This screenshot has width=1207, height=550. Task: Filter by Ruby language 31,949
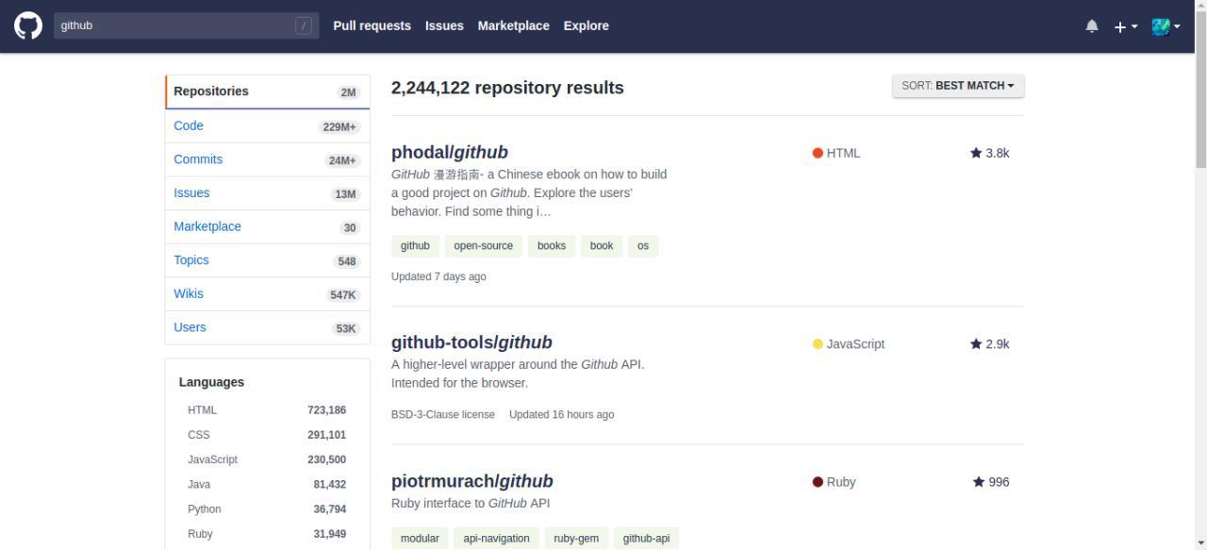click(267, 534)
